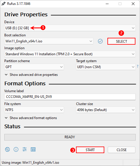
Task: Click the SELECT button
Action: (x=121, y=41)
